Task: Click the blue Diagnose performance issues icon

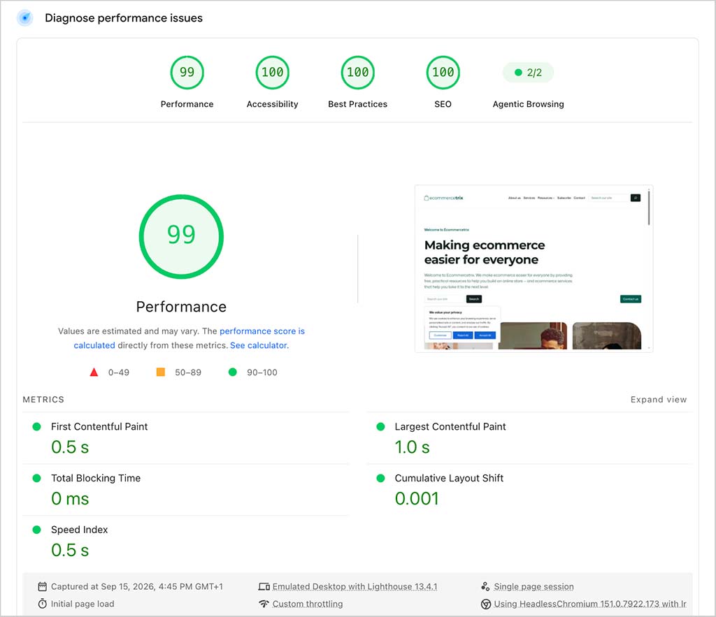Action: [25, 17]
